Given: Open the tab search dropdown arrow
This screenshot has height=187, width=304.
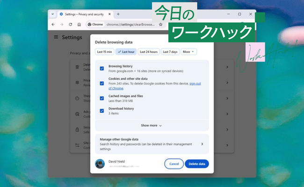Looking at the screenshot, I should tap(53, 14).
